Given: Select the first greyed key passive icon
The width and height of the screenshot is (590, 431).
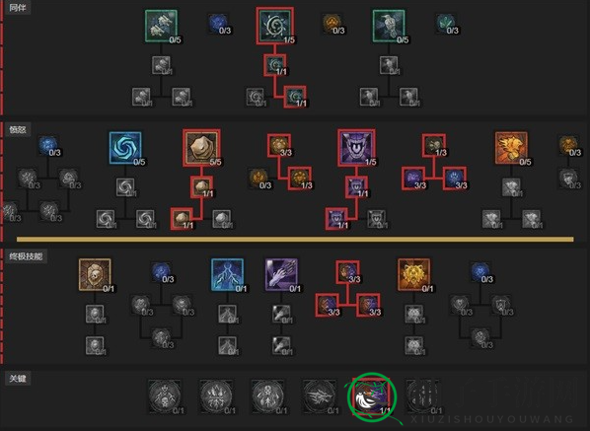Looking at the screenshot, I should 165,396.
